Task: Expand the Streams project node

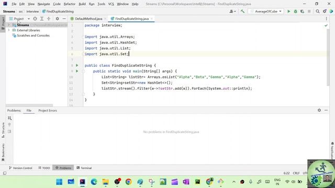Action: coord(9,25)
